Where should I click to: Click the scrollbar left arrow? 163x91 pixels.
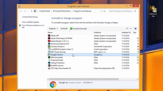[48, 79]
